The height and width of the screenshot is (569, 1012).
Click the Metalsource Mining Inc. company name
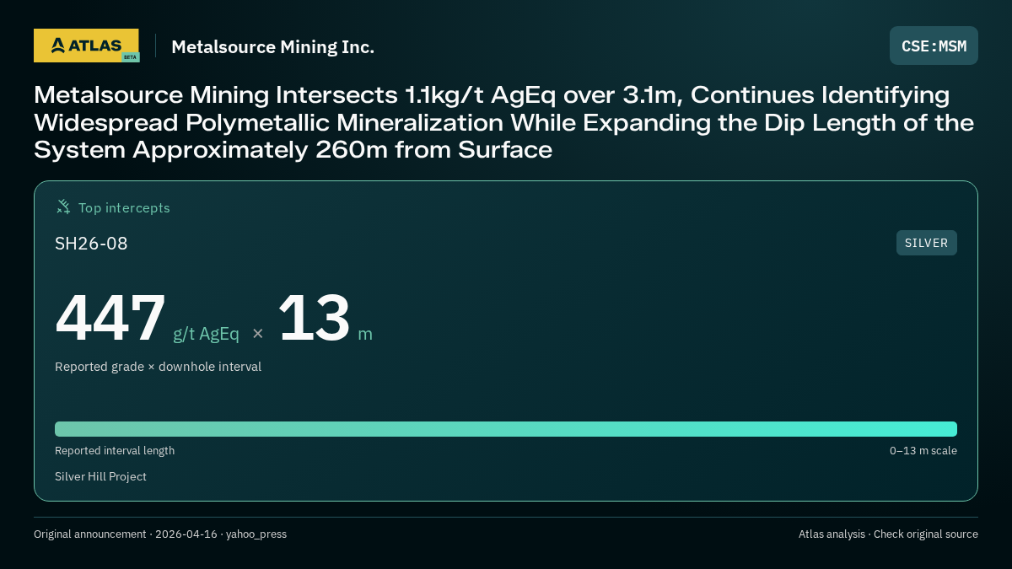point(272,47)
